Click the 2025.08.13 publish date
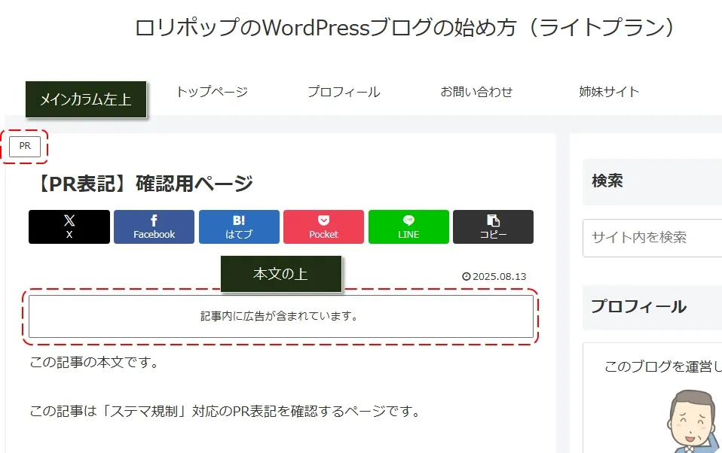Screen dimensions: 722x453 click(x=499, y=276)
